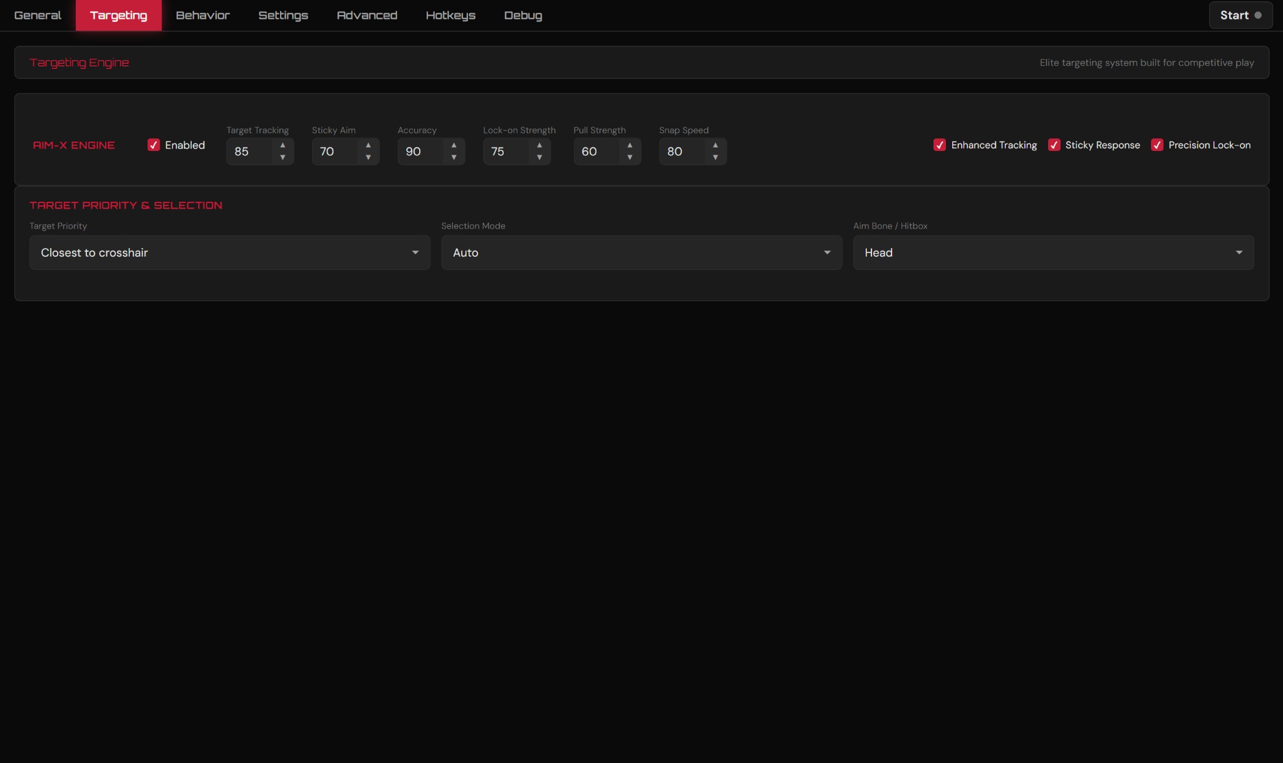Viewport: 1283px width, 763px height.
Task: Go to the Hotkeys tab
Action: 450,15
